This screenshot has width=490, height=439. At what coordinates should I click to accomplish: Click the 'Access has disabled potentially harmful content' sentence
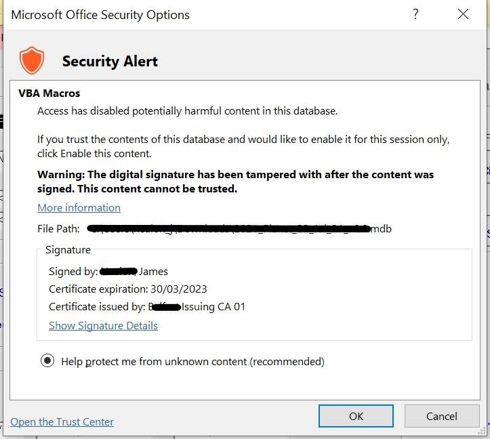click(187, 110)
